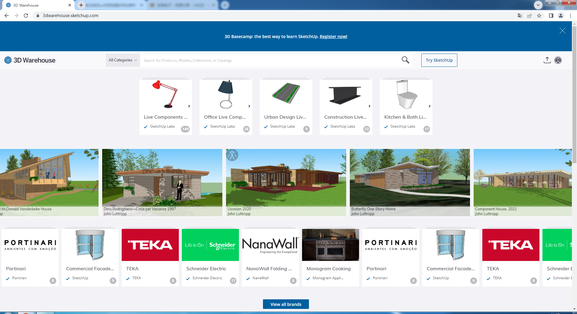Image resolution: width=577 pixels, height=314 pixels.
Task: Open the NanaWall Folding catalog
Action: click(270, 257)
